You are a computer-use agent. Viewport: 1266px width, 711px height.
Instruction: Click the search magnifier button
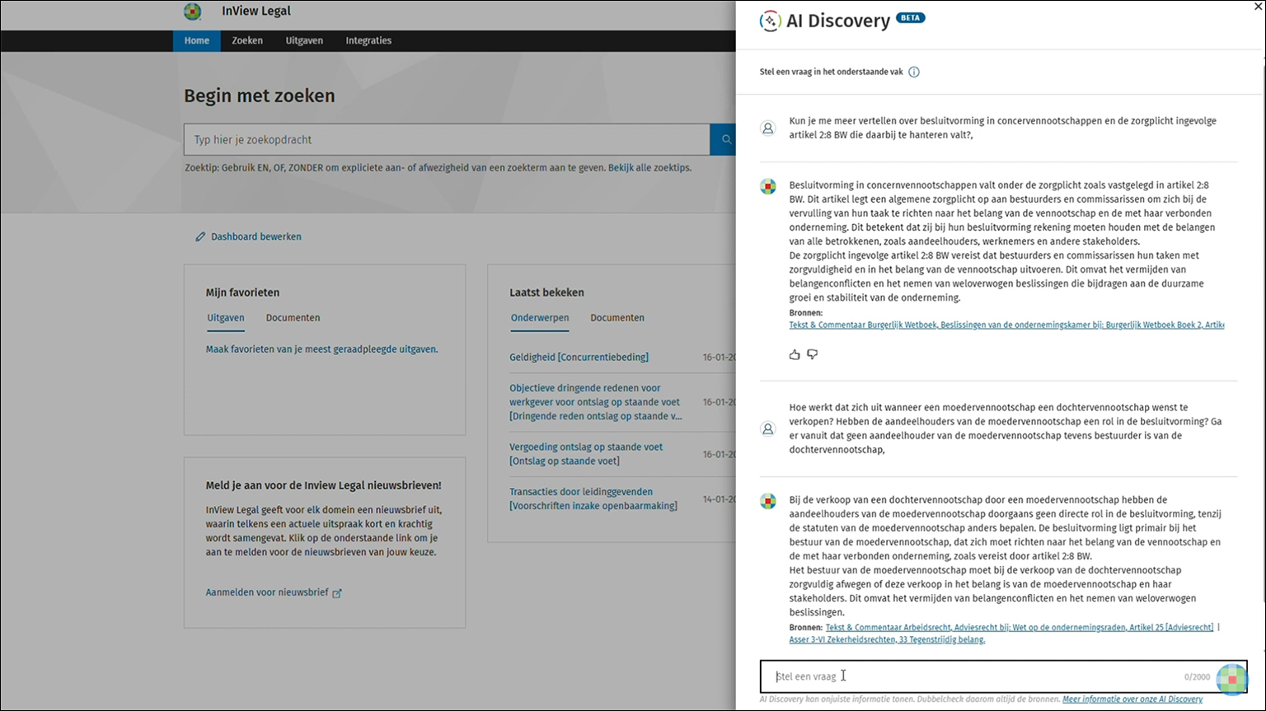725,140
